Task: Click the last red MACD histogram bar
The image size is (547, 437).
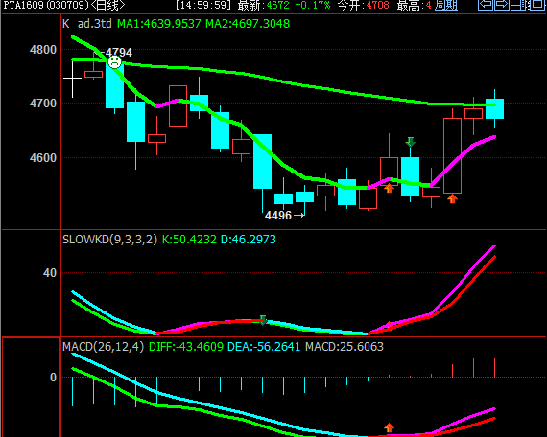Action: [x=494, y=368]
